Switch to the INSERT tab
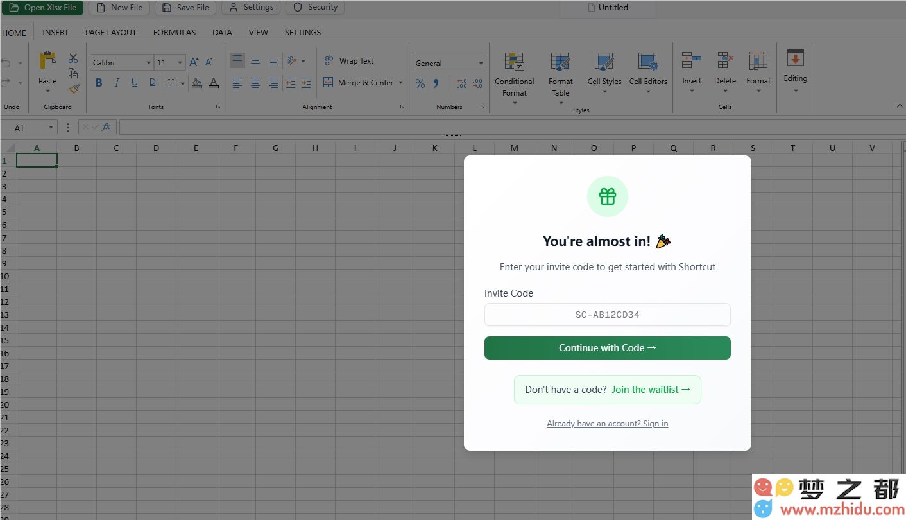Viewport: 906px width, 520px height. tap(56, 32)
